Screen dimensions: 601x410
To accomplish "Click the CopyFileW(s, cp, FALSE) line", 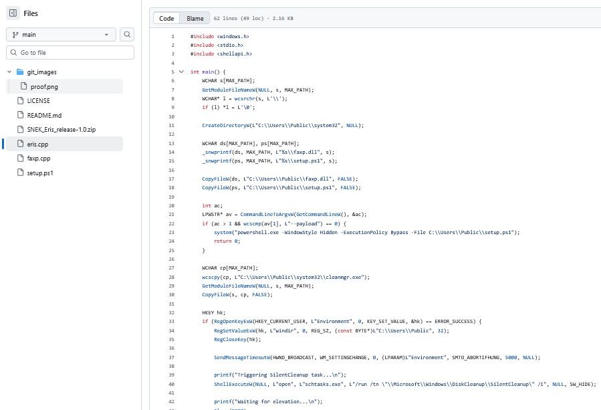I will [237, 294].
